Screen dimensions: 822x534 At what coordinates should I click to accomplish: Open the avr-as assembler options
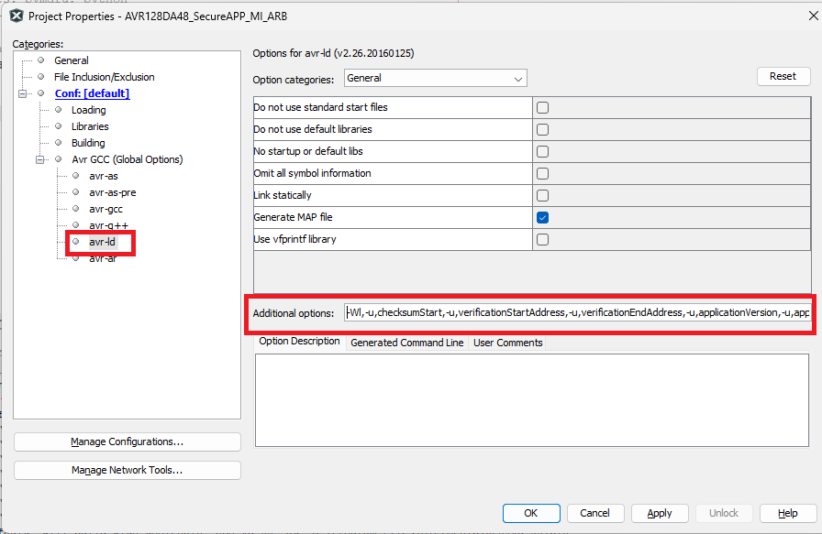pos(103,176)
